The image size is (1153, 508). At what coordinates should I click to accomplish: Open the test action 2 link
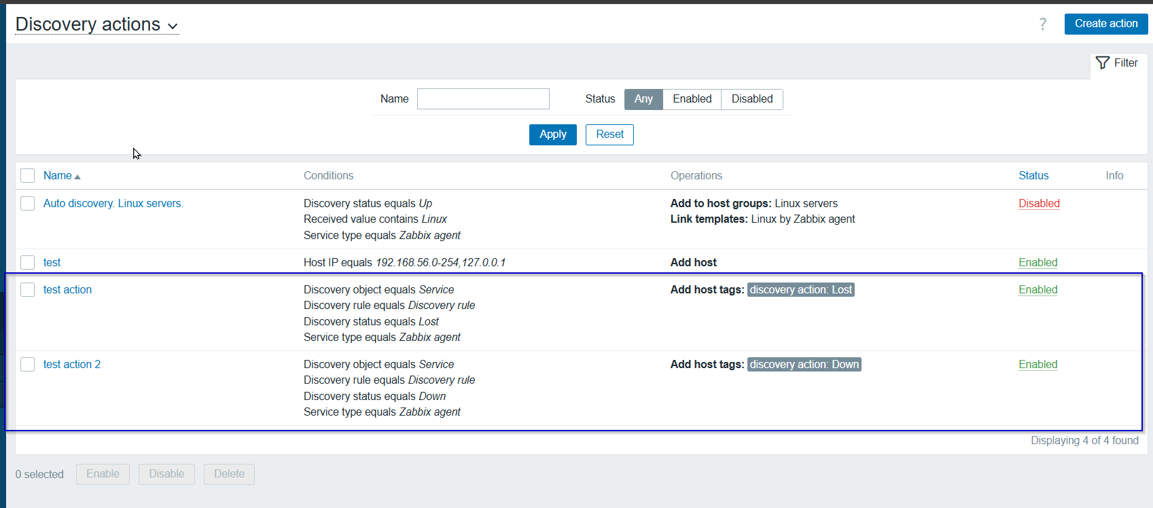point(71,365)
